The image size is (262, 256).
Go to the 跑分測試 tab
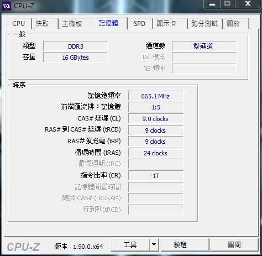point(205,24)
